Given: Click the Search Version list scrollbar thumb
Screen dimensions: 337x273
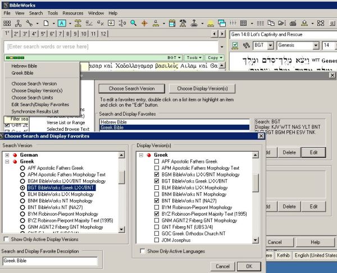Looking at the screenshot, I should click(x=121, y=178).
